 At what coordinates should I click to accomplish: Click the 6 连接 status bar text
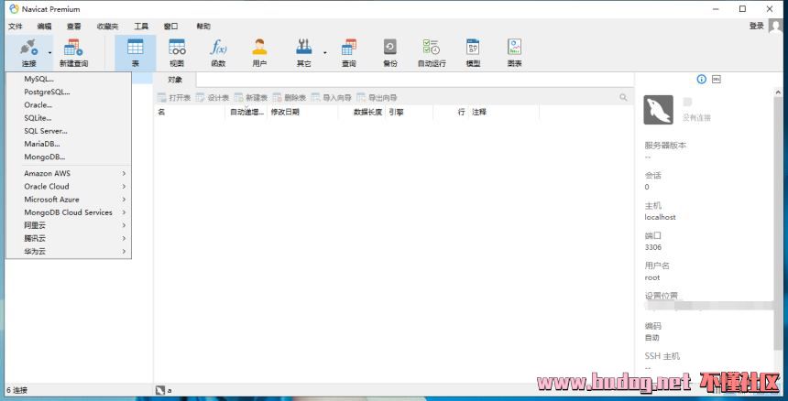point(17,390)
